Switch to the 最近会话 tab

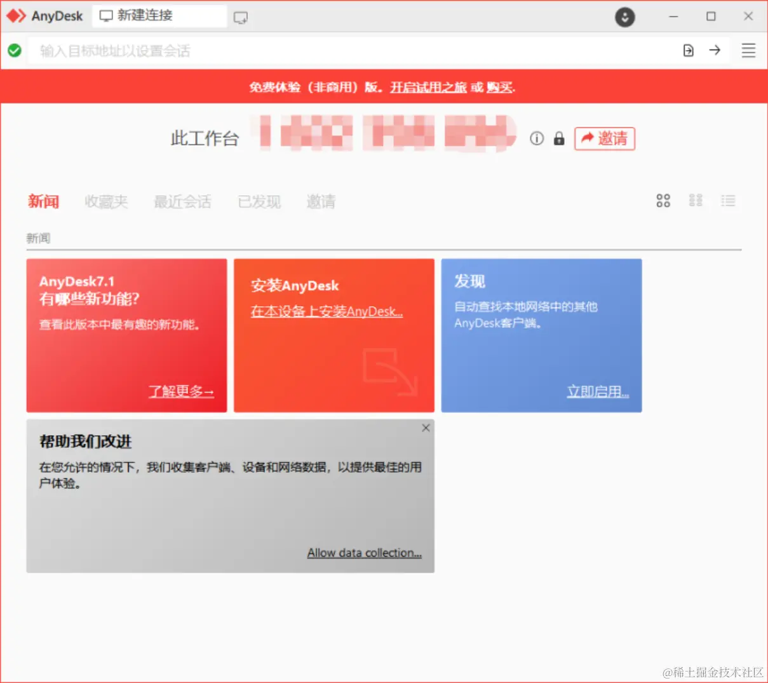click(x=183, y=201)
